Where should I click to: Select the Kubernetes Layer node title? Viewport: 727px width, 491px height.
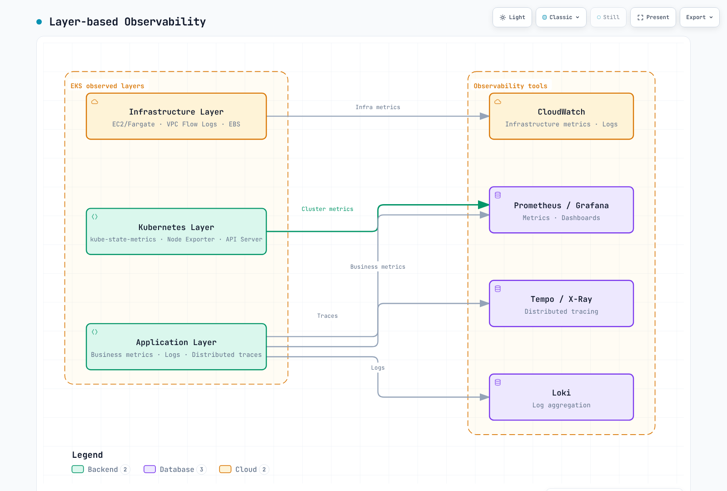click(176, 227)
